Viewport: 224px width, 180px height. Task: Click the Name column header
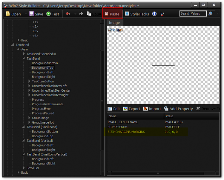tap(135, 116)
